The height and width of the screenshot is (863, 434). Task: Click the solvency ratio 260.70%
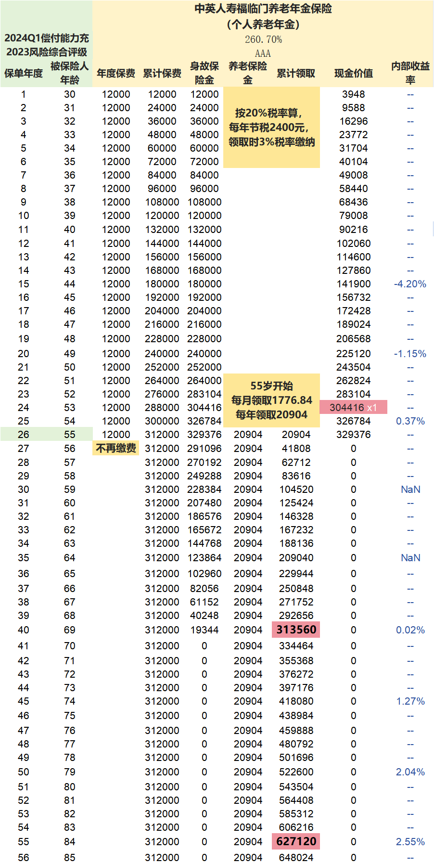[x=263, y=39]
